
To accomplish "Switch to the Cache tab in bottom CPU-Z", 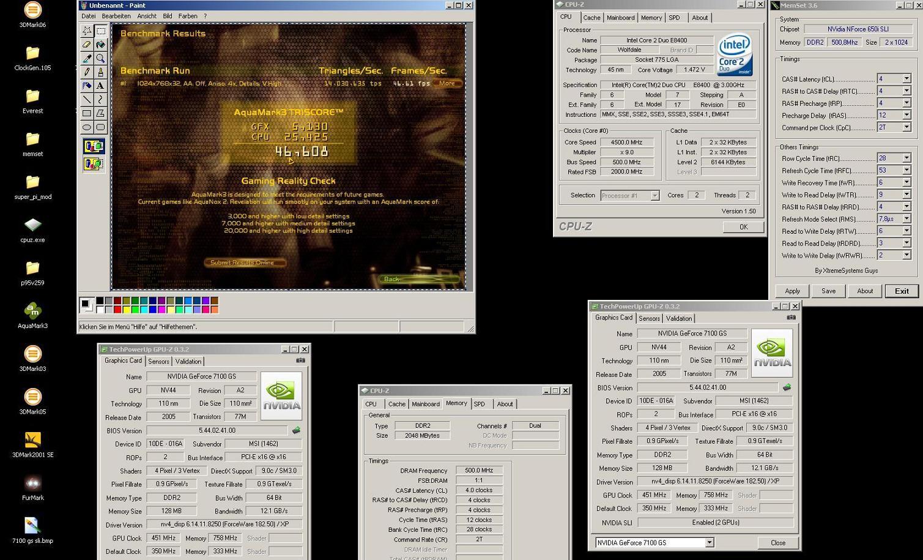I will point(396,404).
